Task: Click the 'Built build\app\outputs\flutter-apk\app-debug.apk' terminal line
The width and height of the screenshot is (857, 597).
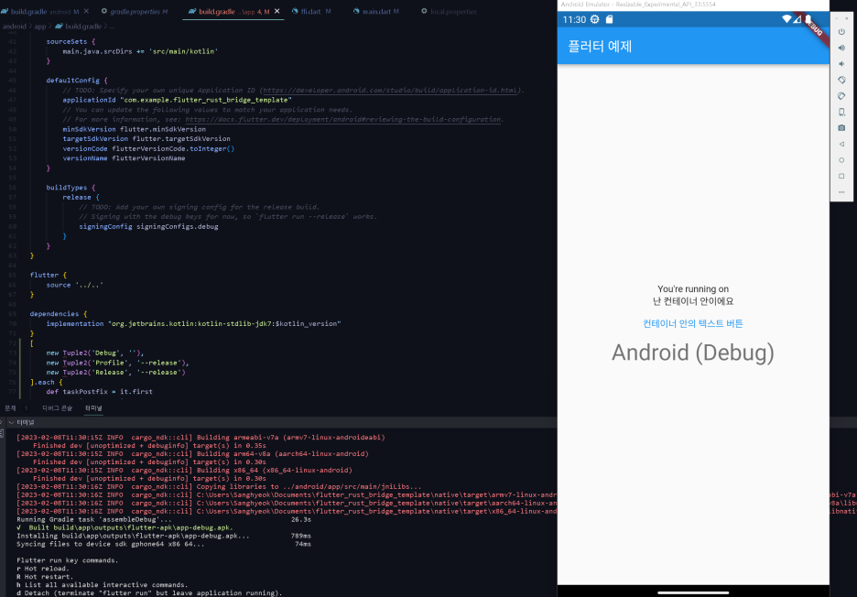Action: click(x=125, y=527)
